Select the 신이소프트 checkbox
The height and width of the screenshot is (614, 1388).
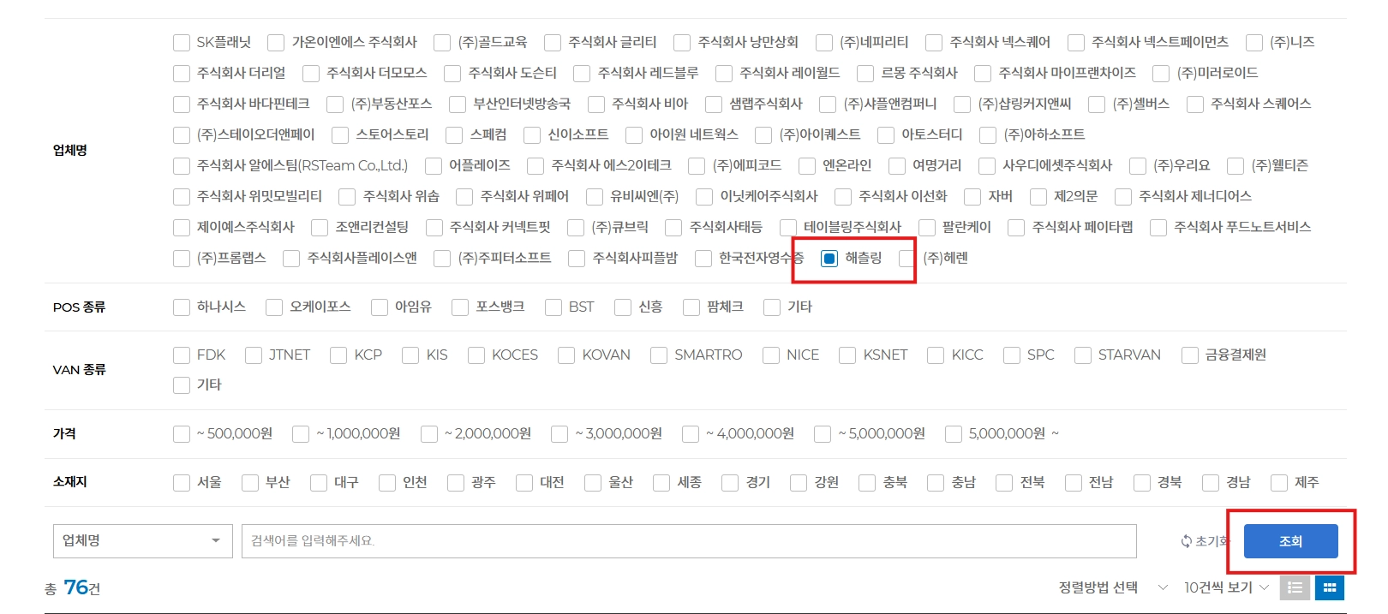coord(532,134)
